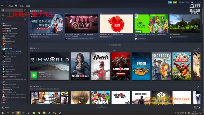The height and width of the screenshot is (115, 204).
Task: Enter Big Picture mode icon
Action: click(192, 2)
